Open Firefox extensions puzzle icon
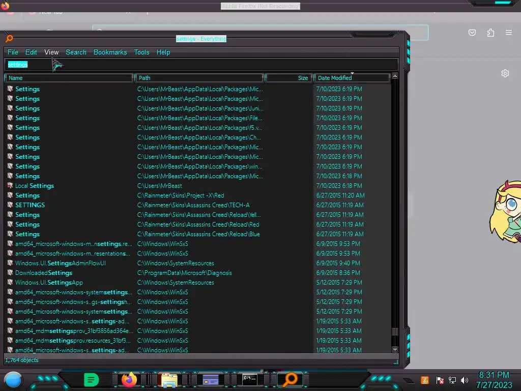The image size is (521, 391). (490, 33)
